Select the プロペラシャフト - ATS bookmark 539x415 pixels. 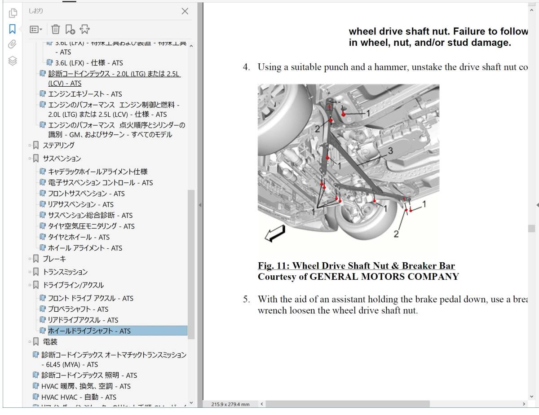78,309
